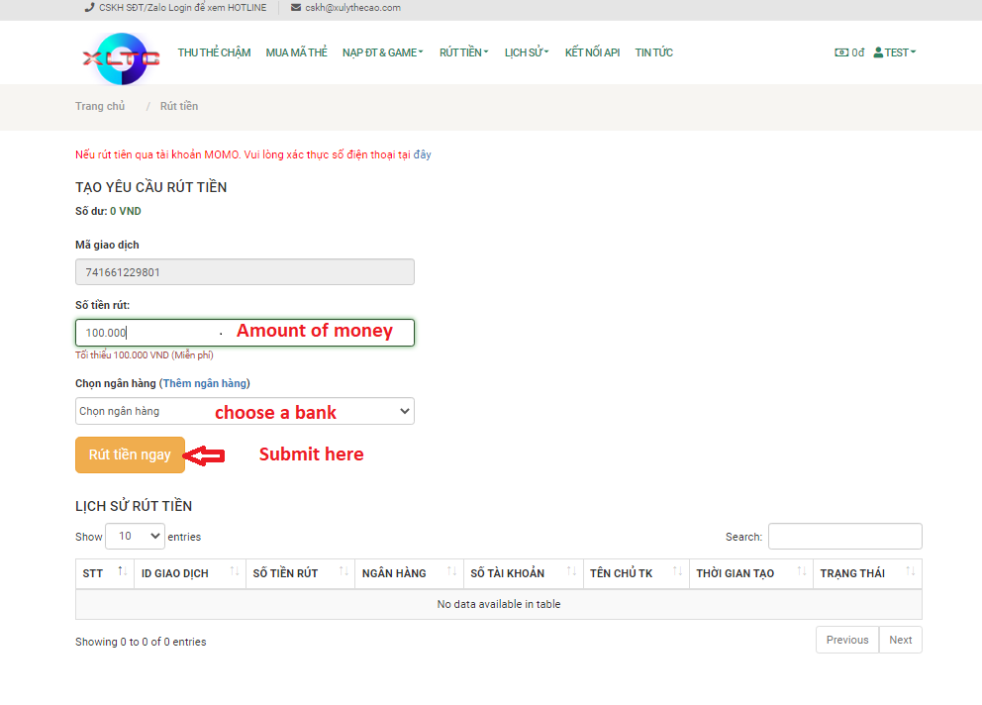Click the cskh@xulythecao.com email link
This screenshot has width=982, height=705.
click(x=352, y=8)
